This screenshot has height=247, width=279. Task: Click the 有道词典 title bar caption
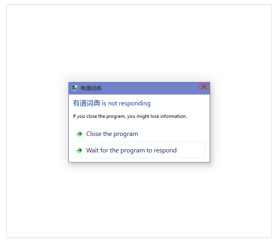pyautogui.click(x=91, y=88)
